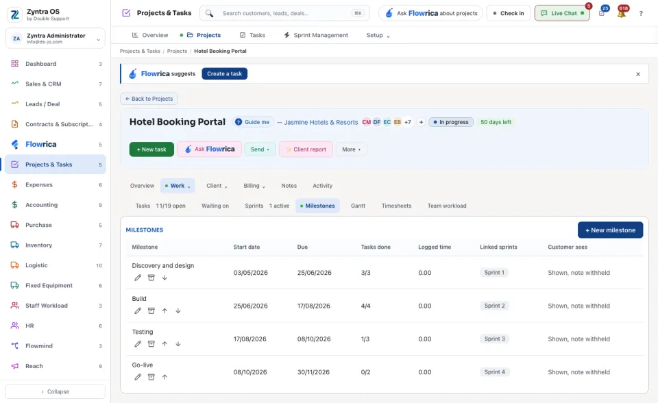Open the Timesheets sub-tab
This screenshot has height=403, width=658.
click(396, 206)
